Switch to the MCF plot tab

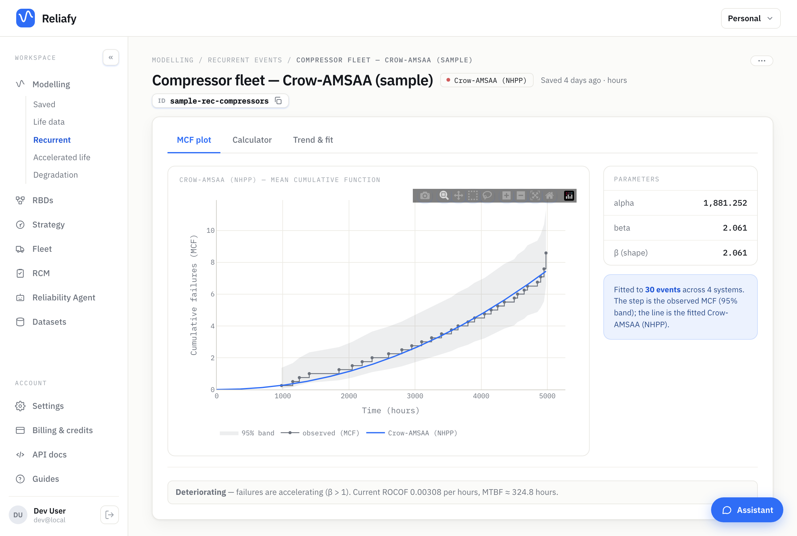coord(194,140)
